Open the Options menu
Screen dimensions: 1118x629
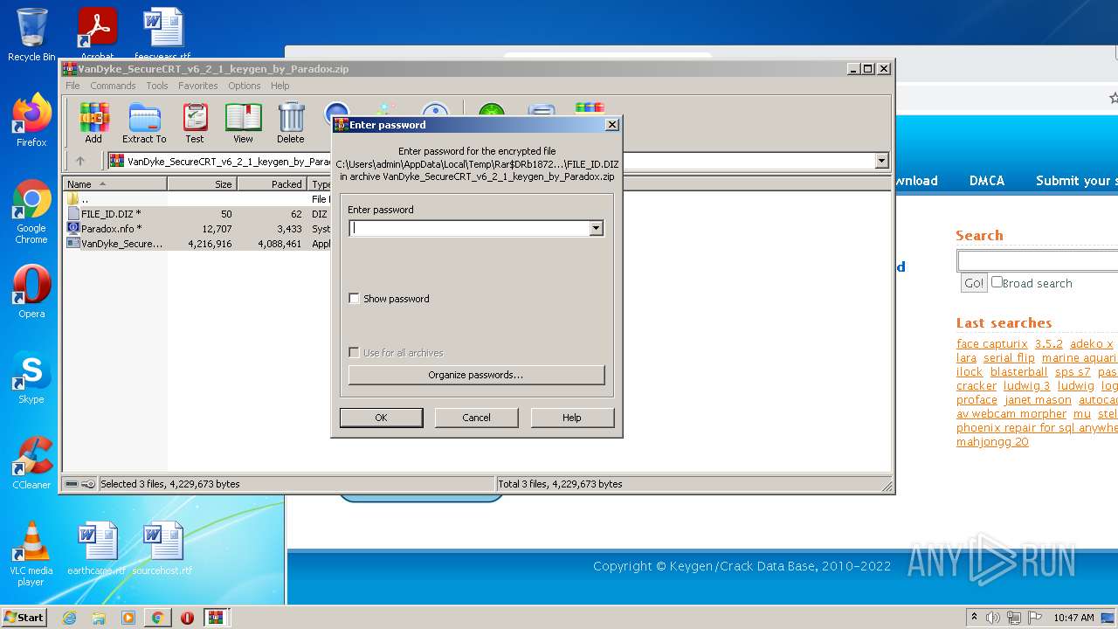click(x=245, y=86)
